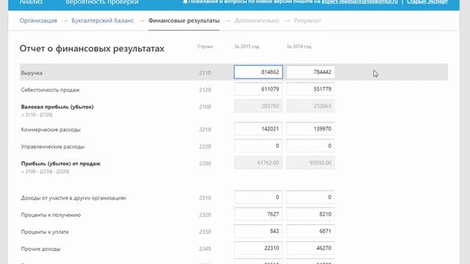Click the Себестоимость продаж row label

pos(50,89)
